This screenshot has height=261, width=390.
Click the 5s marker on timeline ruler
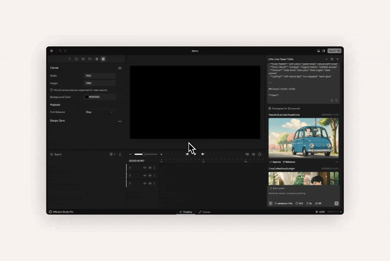tap(203, 161)
